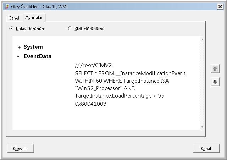Open the Ayrıntılar tab

pos(34,17)
